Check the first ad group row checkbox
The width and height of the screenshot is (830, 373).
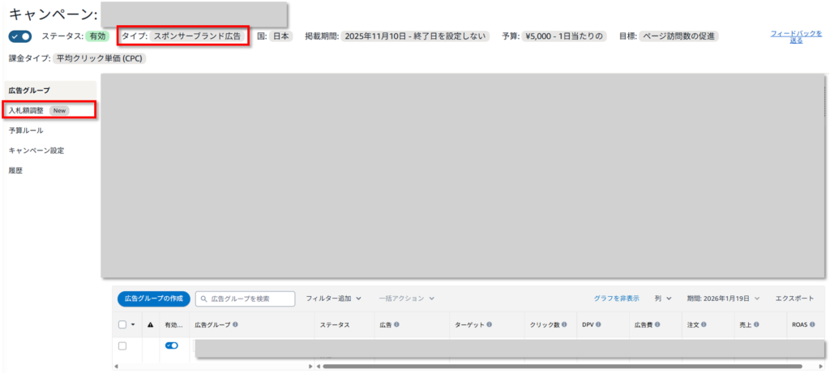pos(122,345)
